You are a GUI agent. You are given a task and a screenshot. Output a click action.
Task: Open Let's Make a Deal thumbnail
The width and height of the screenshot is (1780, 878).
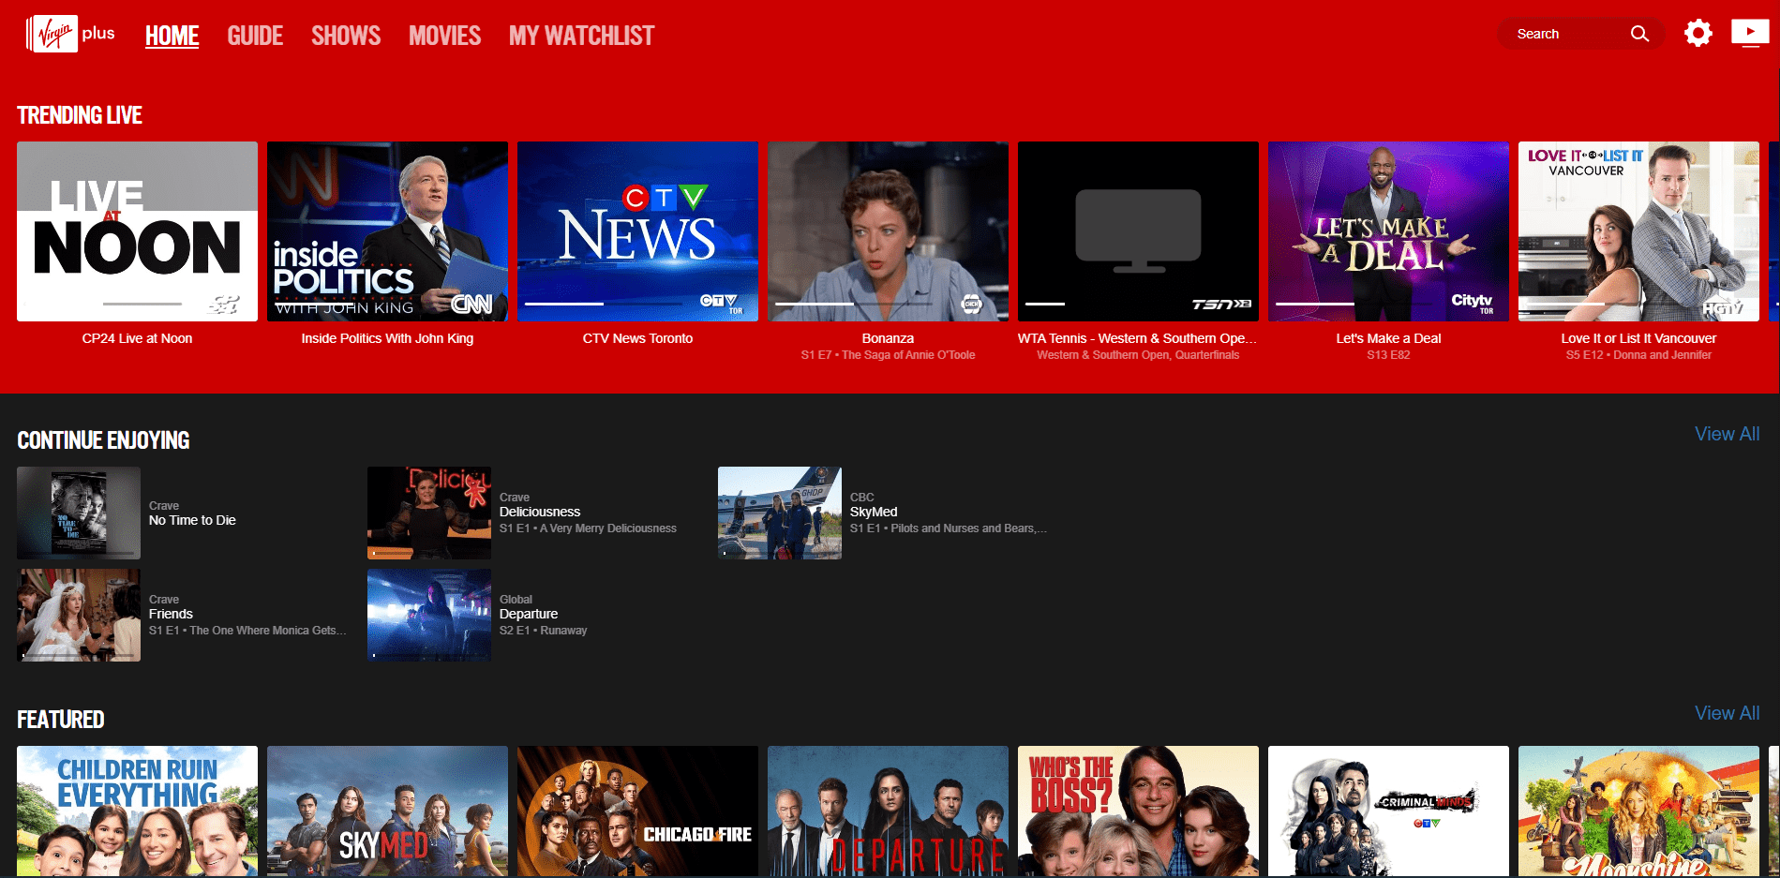pos(1388,231)
